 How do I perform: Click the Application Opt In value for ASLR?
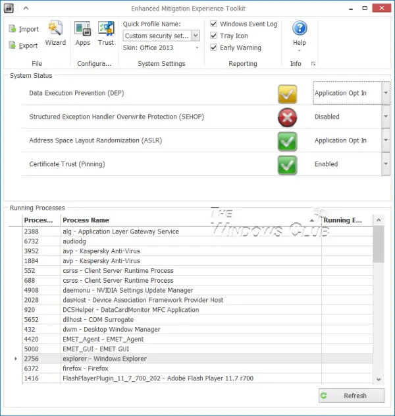click(341, 140)
